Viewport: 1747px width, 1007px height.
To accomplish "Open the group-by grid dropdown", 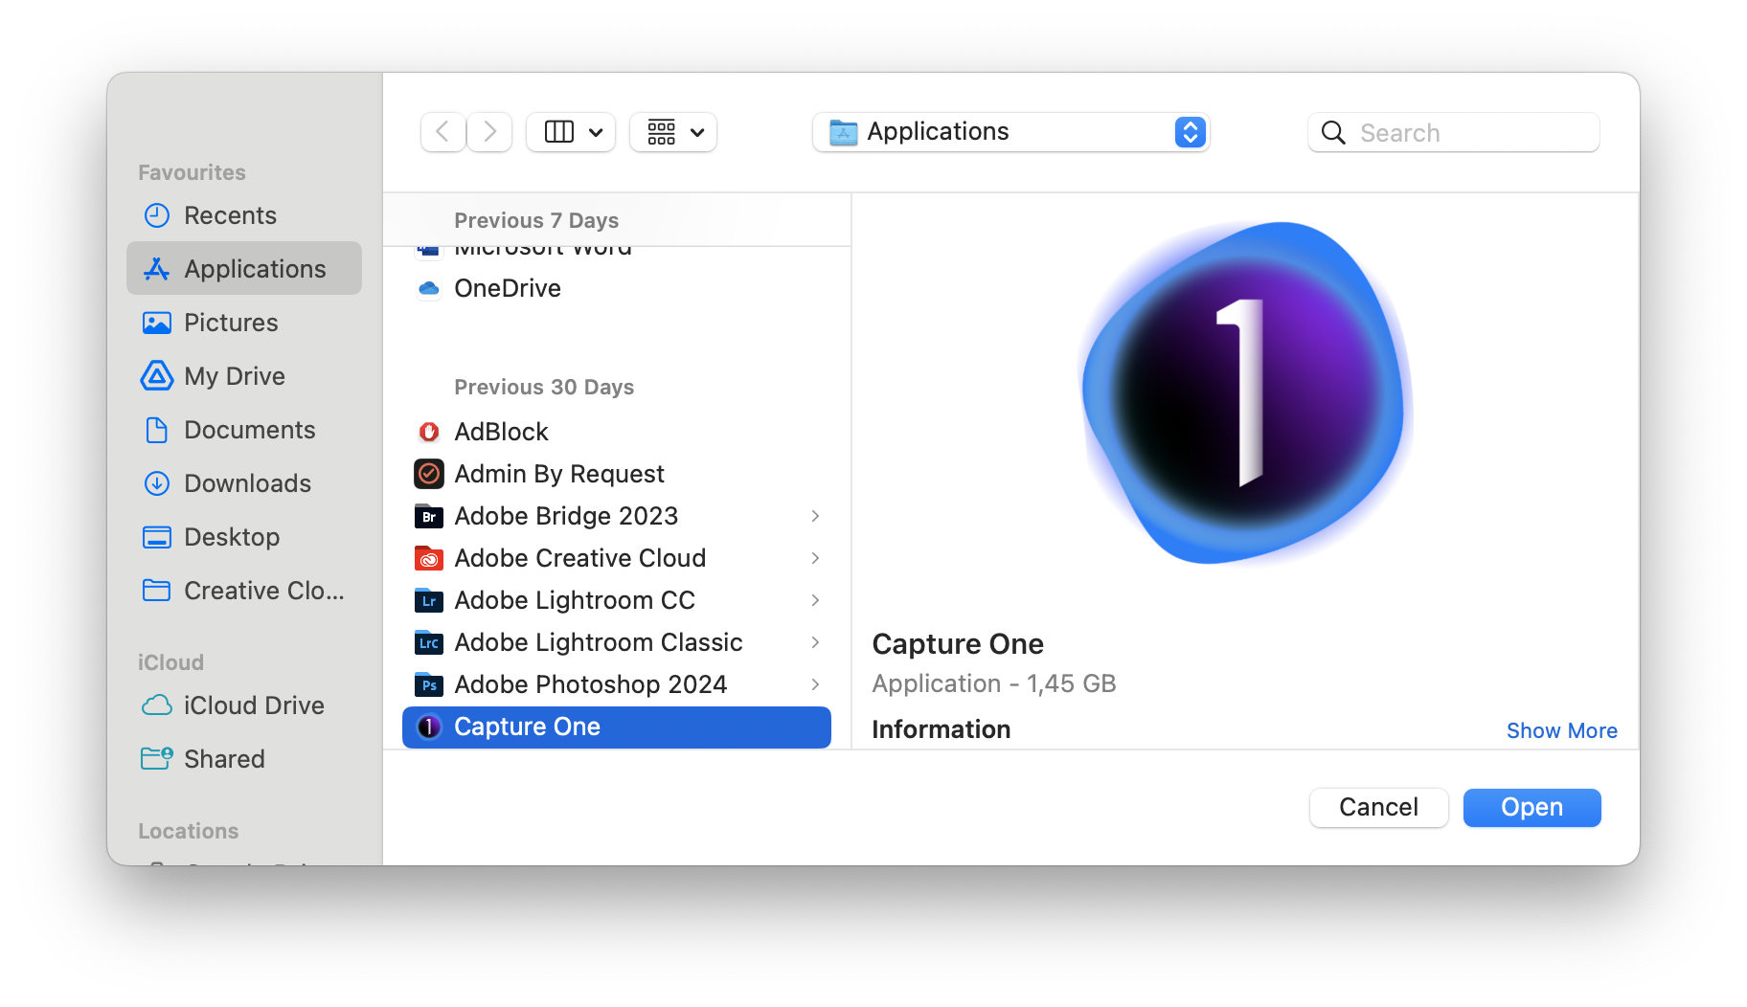I will pos(673,132).
